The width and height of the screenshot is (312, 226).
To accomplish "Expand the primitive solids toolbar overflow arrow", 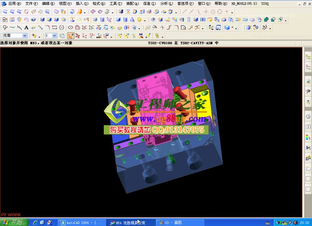I will click(x=145, y=21).
